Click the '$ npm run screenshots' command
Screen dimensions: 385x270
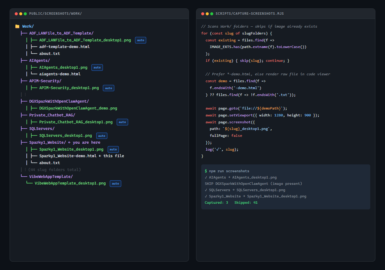227,171
